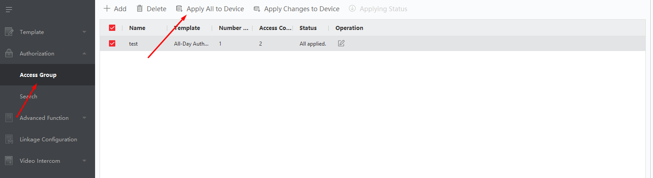The height and width of the screenshot is (178, 653).
Task: Collapse the Authorization section arrow
Action: [x=84, y=54]
